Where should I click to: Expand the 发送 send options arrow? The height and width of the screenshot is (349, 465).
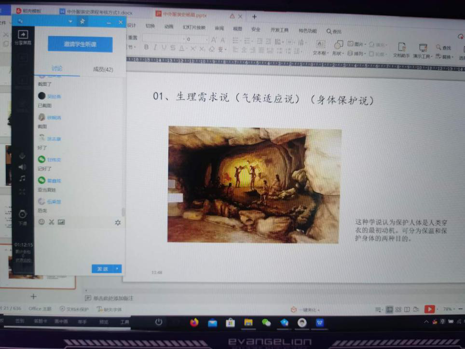click(117, 269)
